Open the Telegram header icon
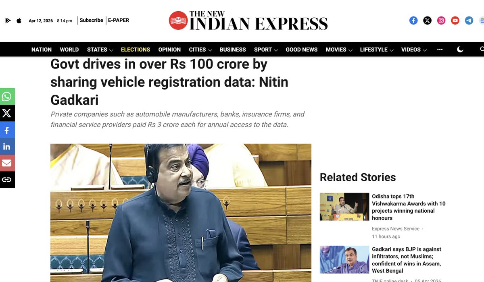 (469, 21)
